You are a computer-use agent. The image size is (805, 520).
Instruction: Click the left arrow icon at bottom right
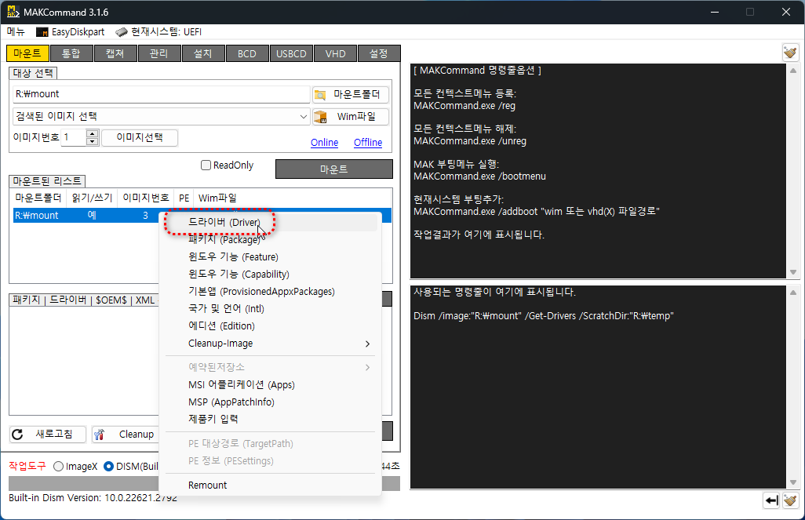coord(771,500)
